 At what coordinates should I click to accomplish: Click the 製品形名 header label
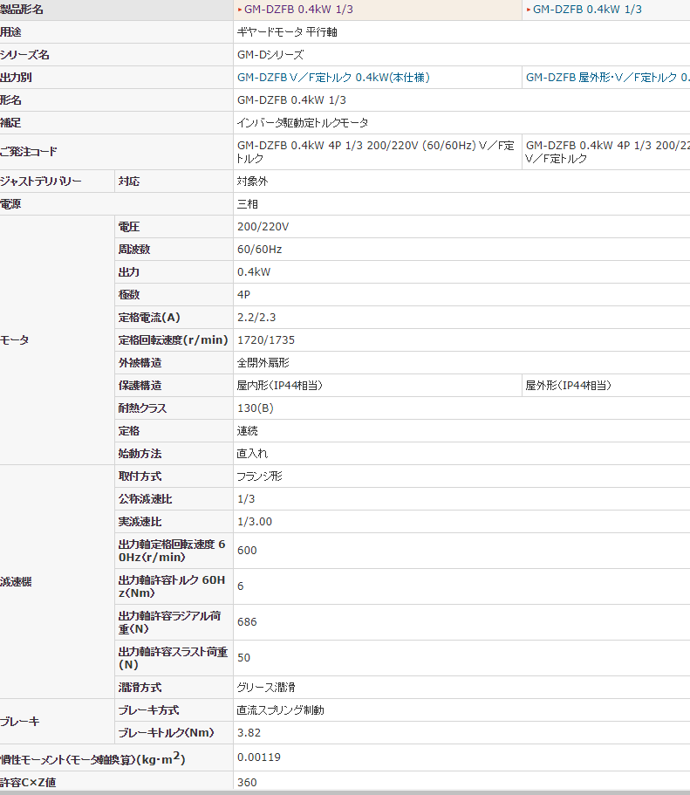pos(21,10)
